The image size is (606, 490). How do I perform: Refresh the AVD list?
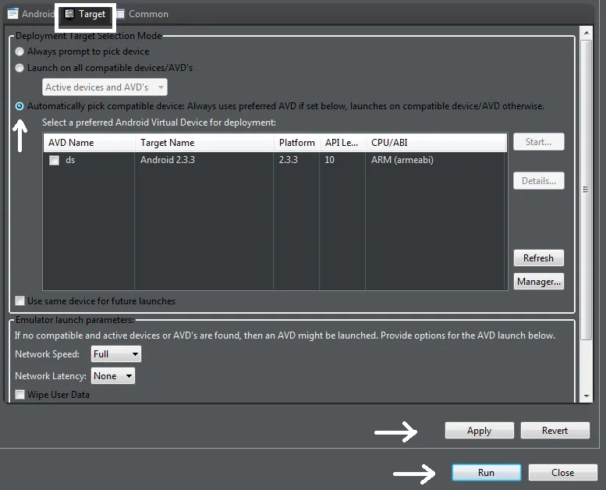(539, 258)
